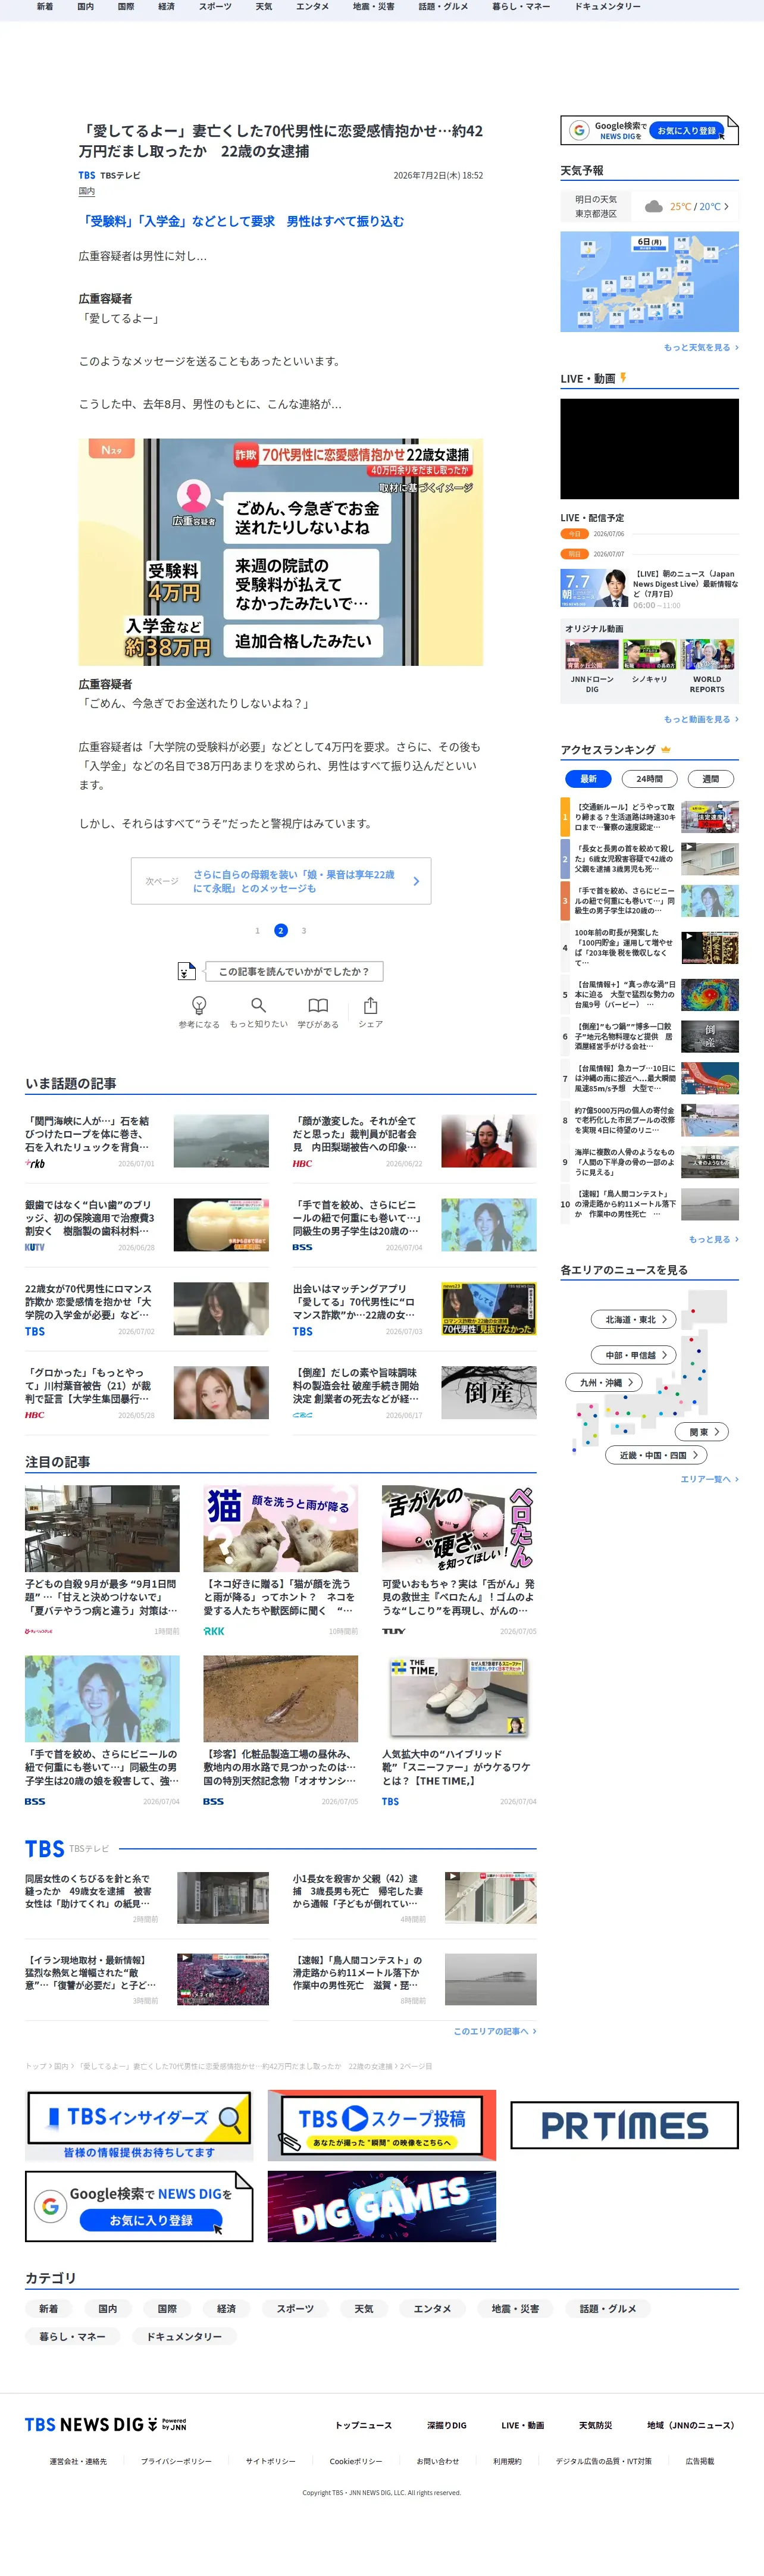This screenshot has width=764, height=2576.
Task: Open the weather forecast map of Japan
Action: click(649, 281)
